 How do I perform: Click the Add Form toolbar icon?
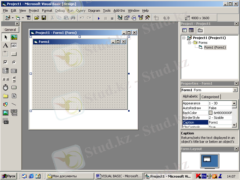coord(18,18)
